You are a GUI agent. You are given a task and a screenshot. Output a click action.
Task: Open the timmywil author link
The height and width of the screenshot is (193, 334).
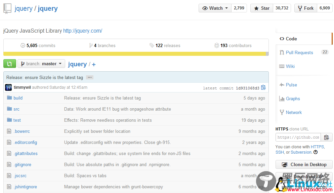tap(22, 87)
